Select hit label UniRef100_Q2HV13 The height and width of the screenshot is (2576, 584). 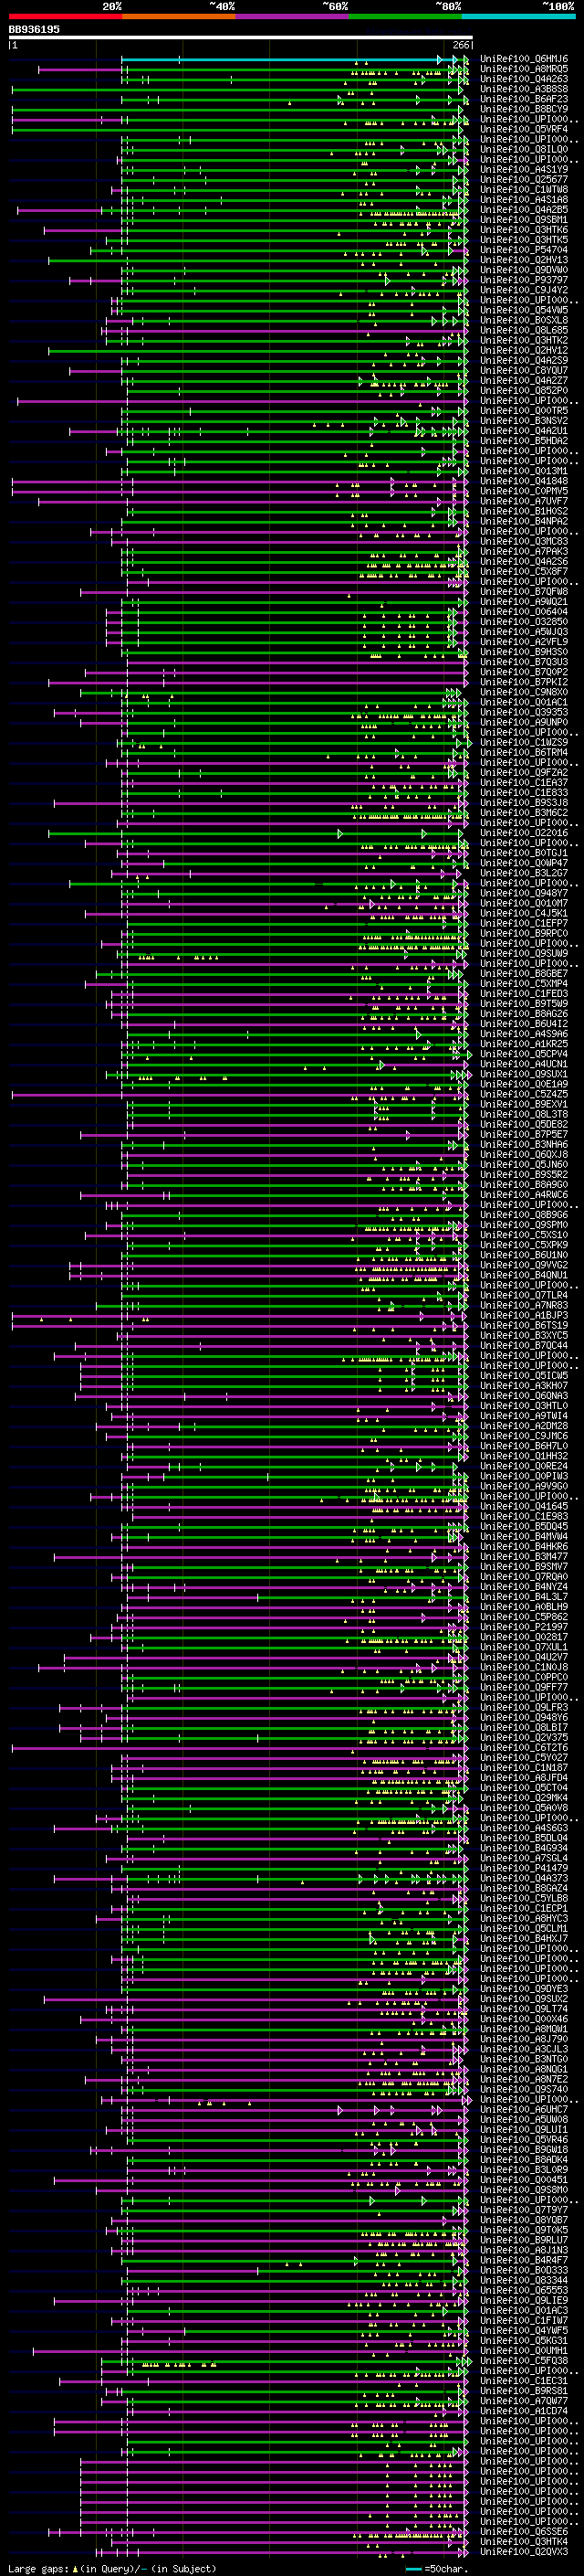523,260
